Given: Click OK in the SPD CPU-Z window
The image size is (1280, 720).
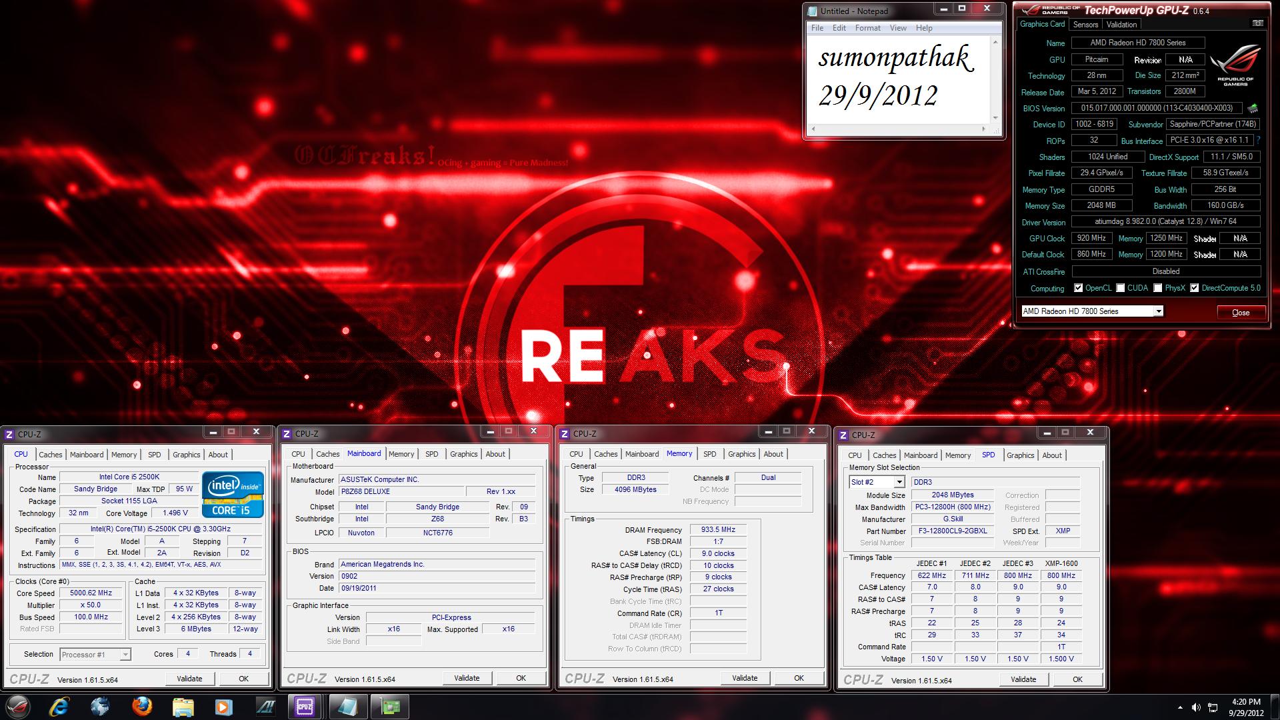Looking at the screenshot, I should click(1077, 679).
